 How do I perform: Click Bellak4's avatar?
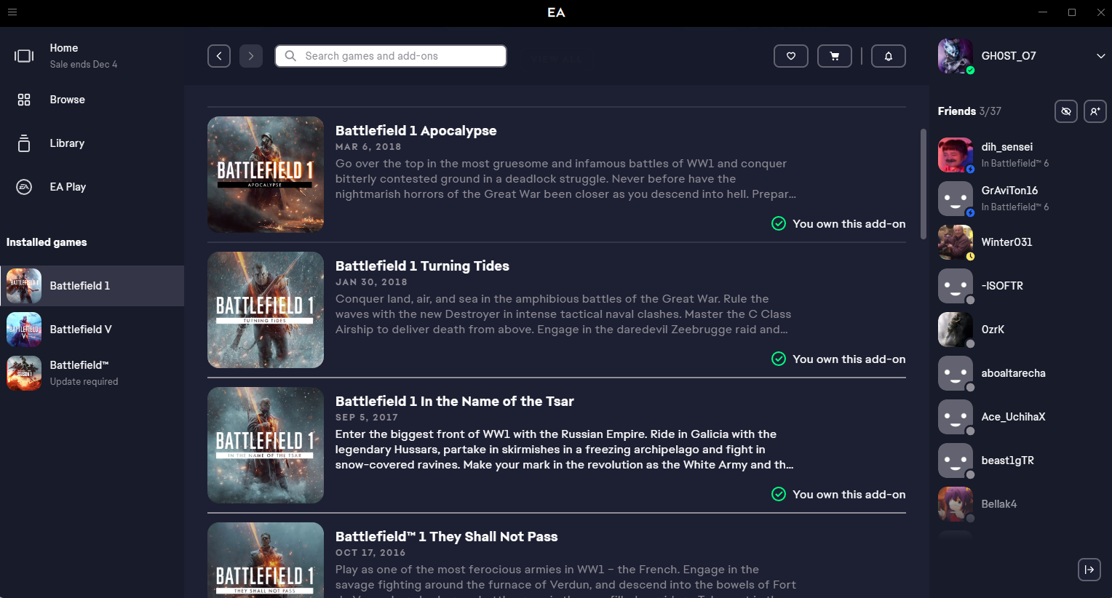(x=956, y=504)
